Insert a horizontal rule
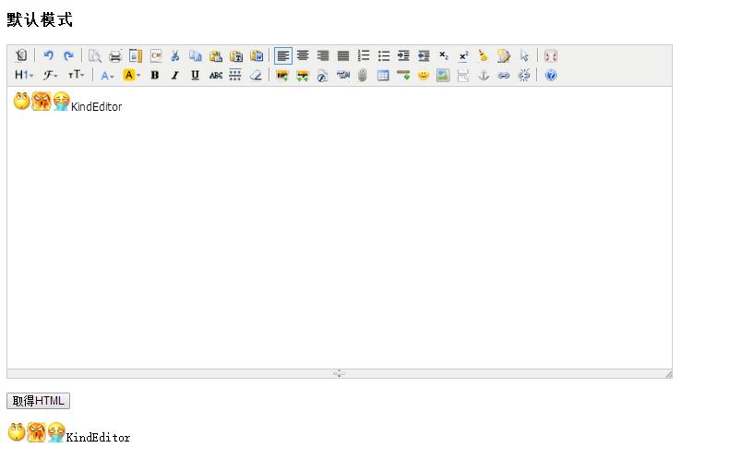Image resolution: width=742 pixels, height=460 pixels. pyautogui.click(x=403, y=75)
